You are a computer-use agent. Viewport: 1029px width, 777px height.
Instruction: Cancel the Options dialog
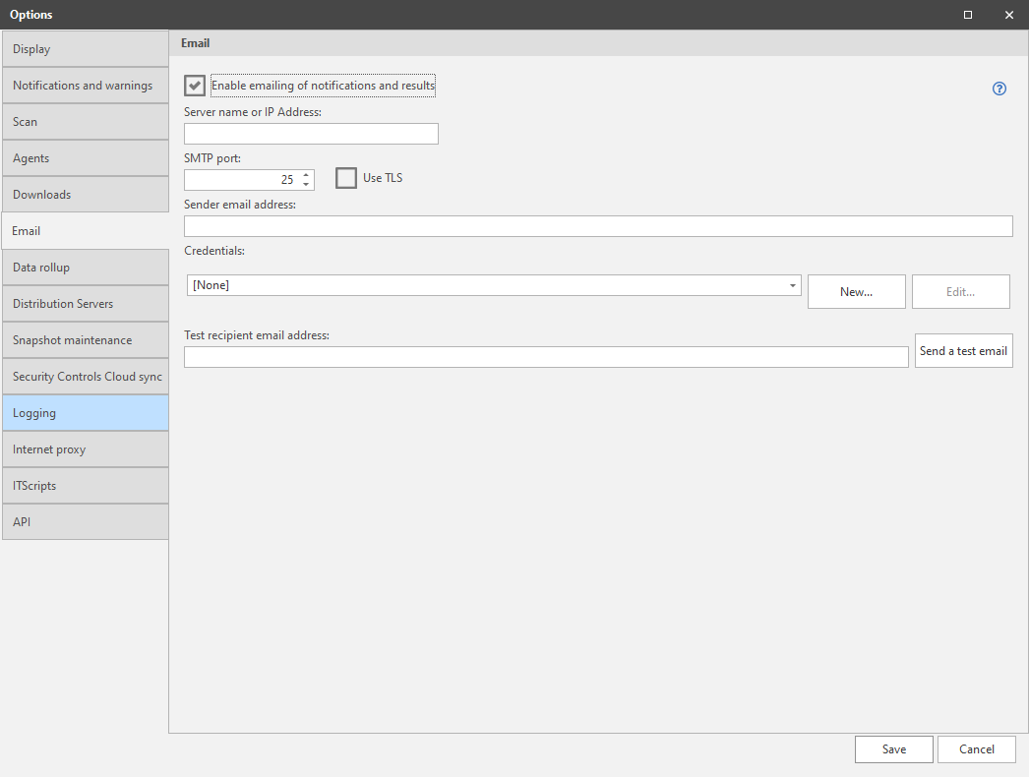pos(976,749)
